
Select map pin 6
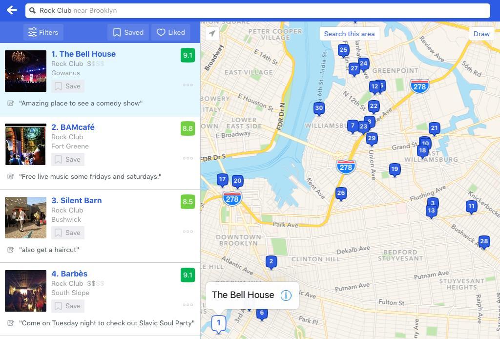coord(262,314)
